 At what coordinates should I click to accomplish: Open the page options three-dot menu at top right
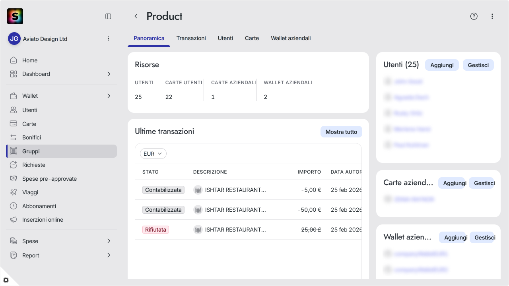point(492,16)
